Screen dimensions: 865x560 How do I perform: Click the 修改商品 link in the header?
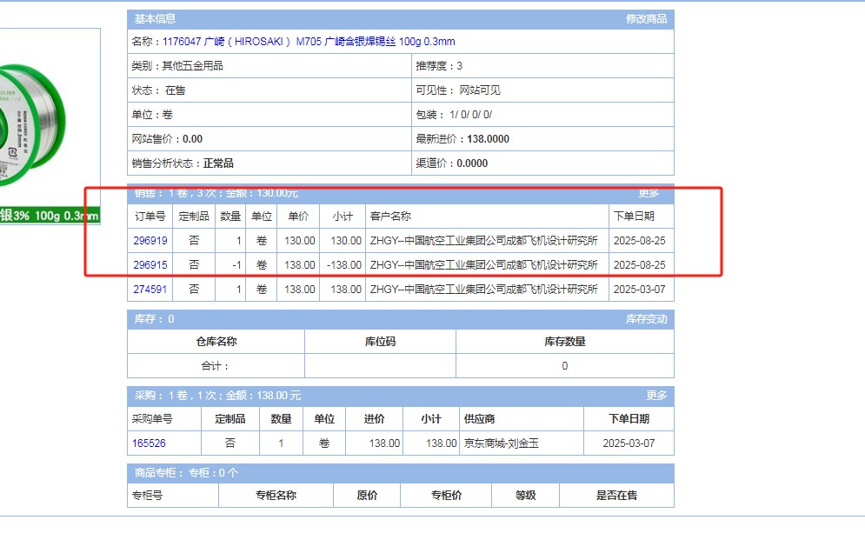click(646, 19)
